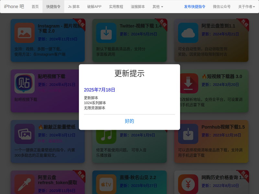Expand the 其他 dropdown menu
259x194 pixels.
(158, 6)
